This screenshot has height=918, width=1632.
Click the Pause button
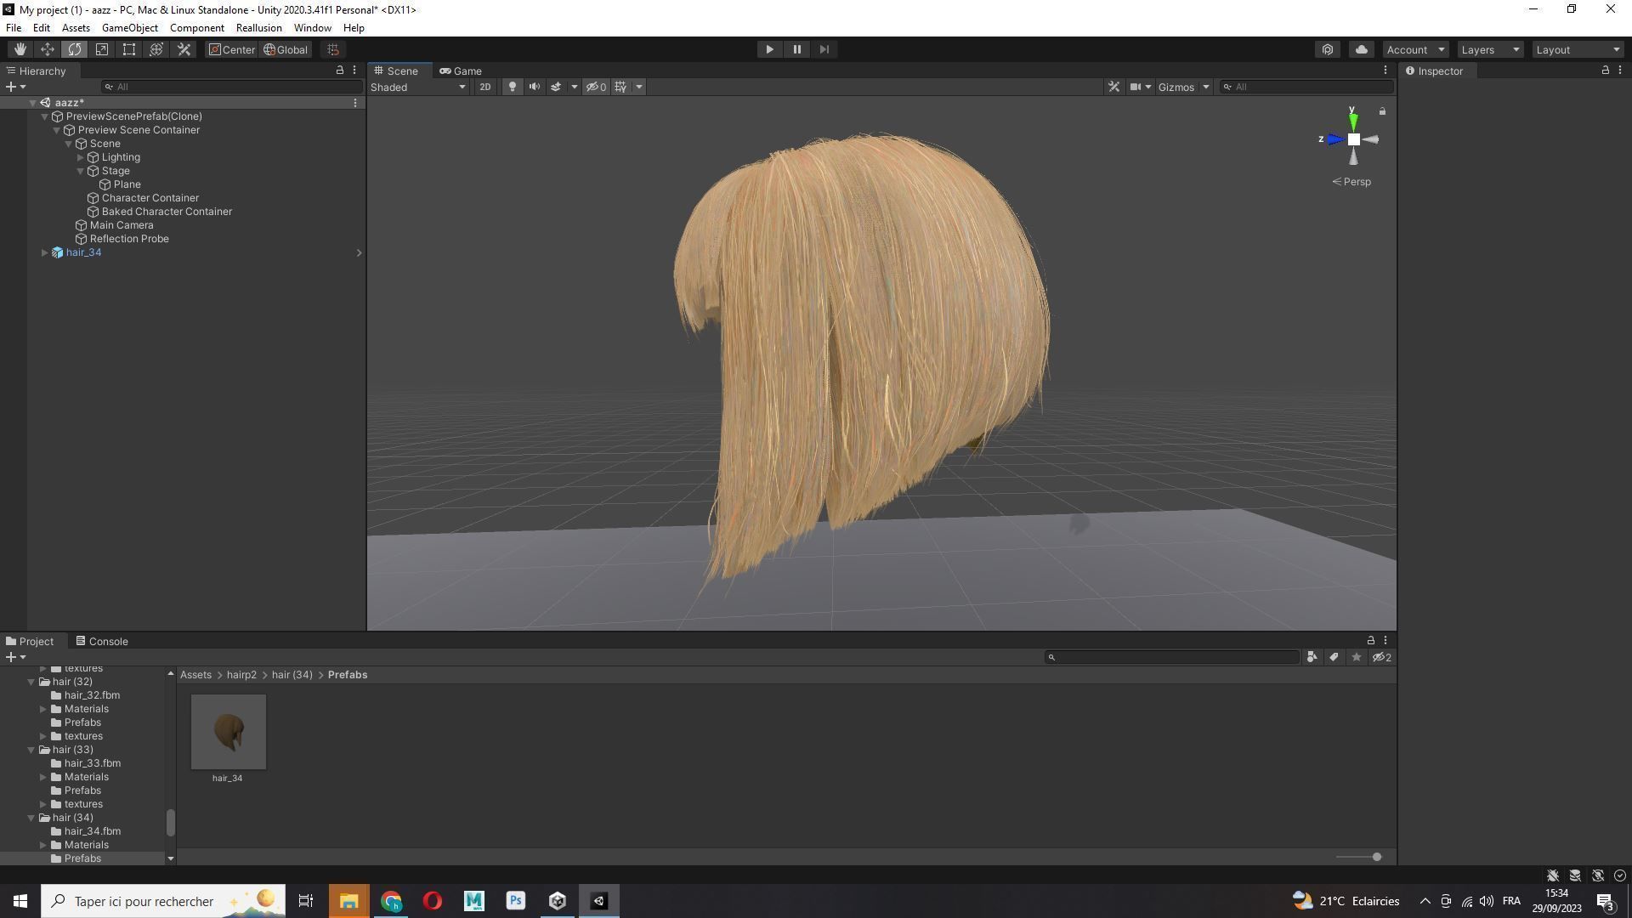pyautogui.click(x=796, y=49)
